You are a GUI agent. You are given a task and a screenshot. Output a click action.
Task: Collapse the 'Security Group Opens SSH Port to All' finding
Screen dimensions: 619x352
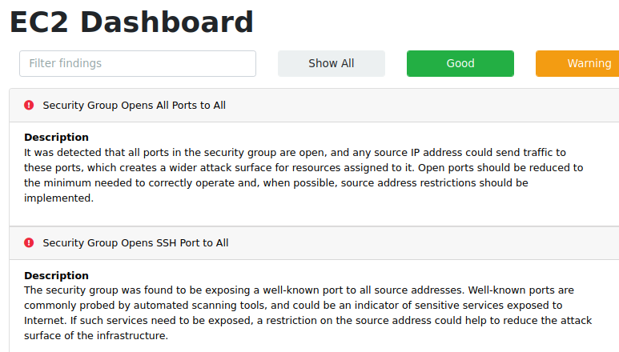click(135, 242)
